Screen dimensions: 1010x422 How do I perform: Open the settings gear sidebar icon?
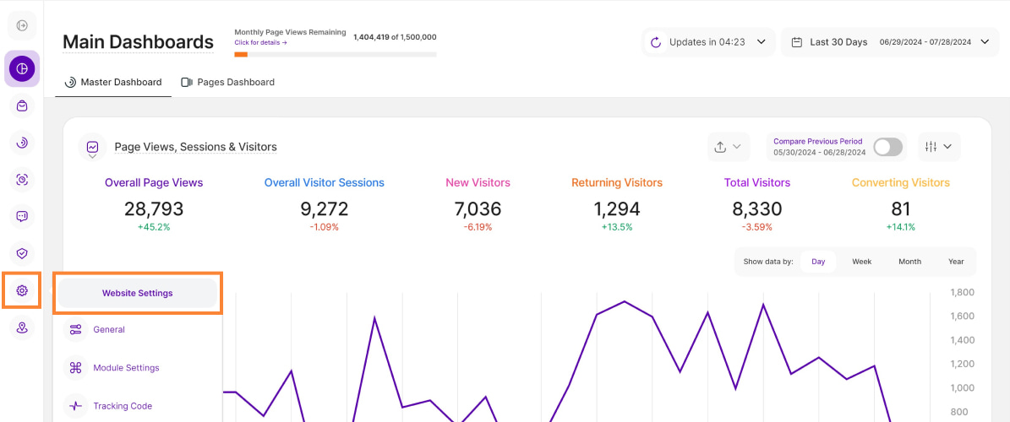tap(22, 290)
